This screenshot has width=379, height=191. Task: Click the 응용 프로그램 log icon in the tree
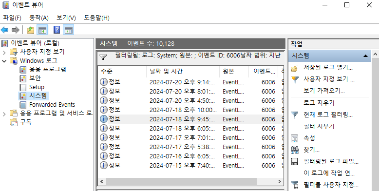tap(23, 70)
